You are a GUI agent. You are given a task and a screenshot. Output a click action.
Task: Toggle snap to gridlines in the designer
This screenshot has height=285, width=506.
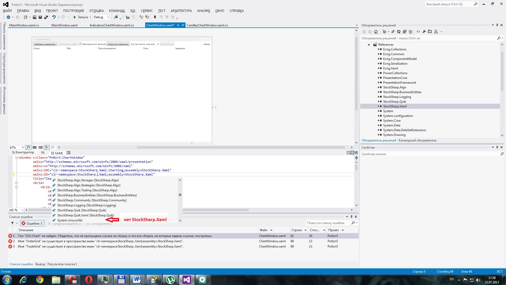41,147
